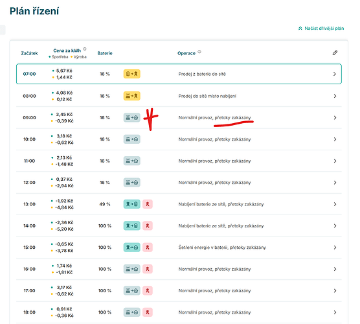Click the pencil edit icon in table header

[335, 53]
